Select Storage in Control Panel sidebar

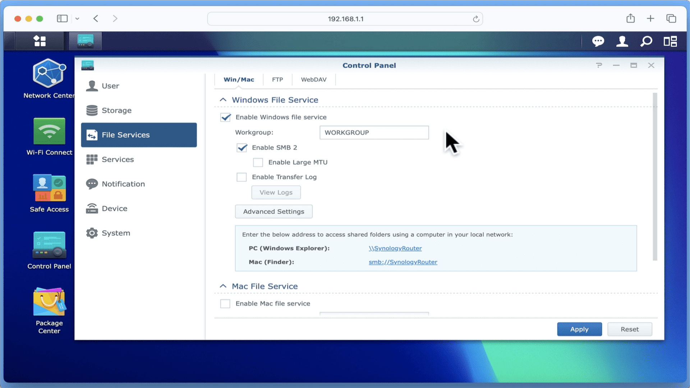click(x=139, y=110)
